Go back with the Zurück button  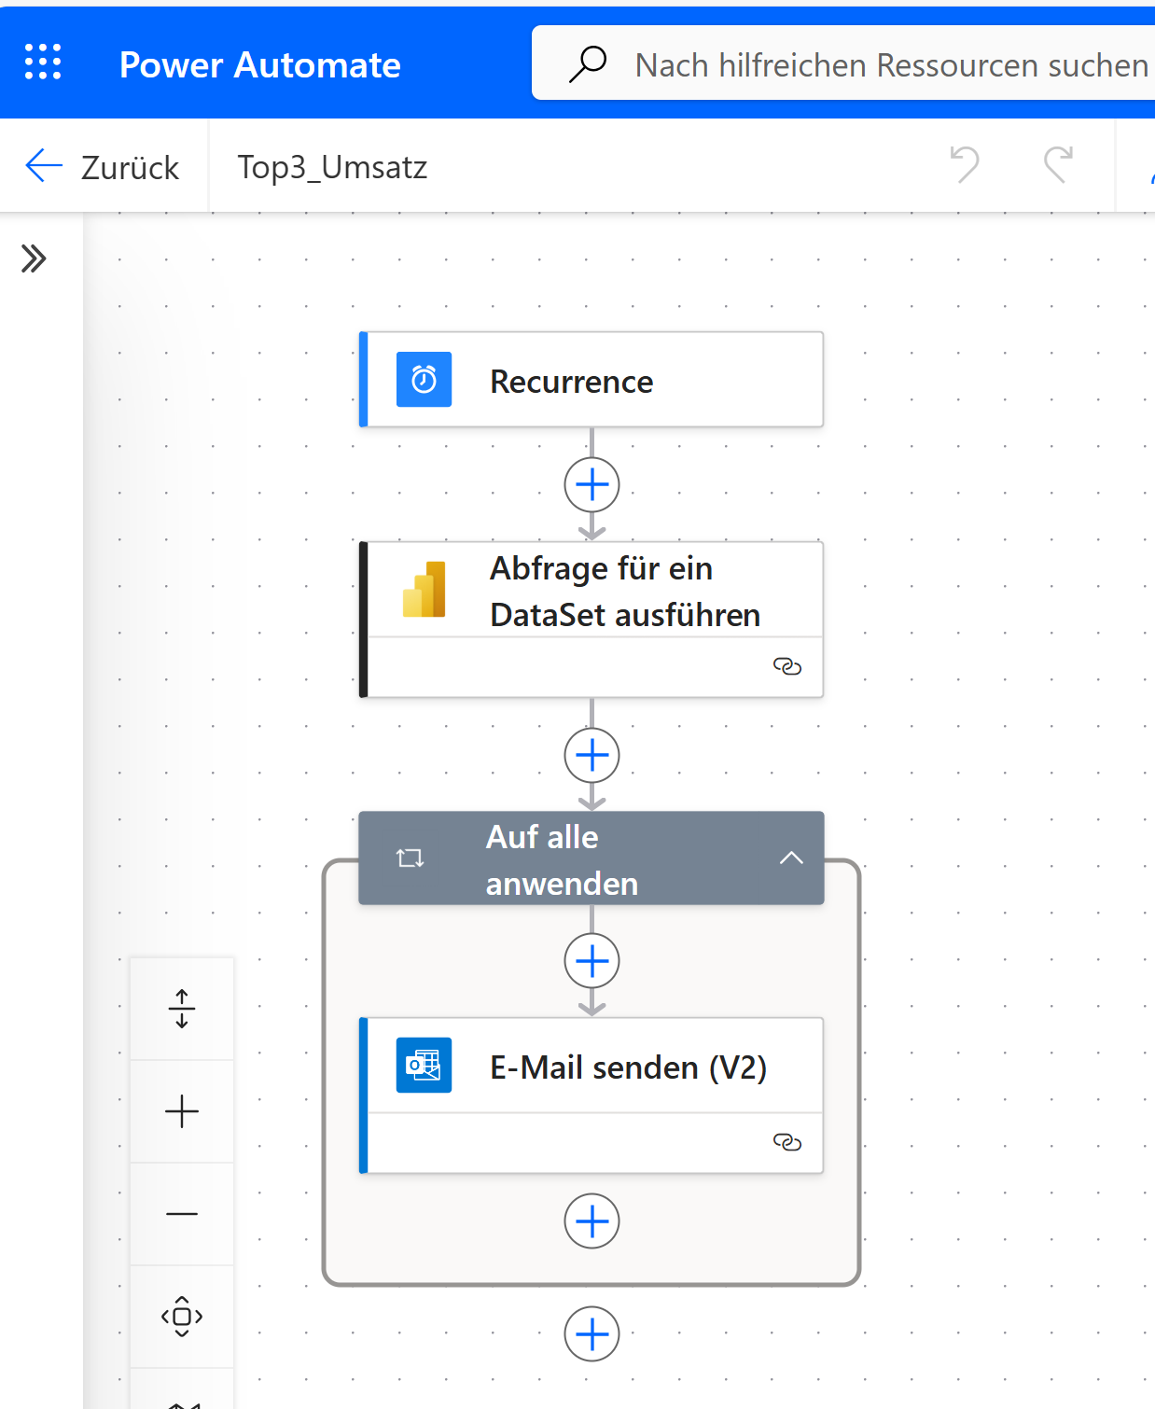click(103, 167)
